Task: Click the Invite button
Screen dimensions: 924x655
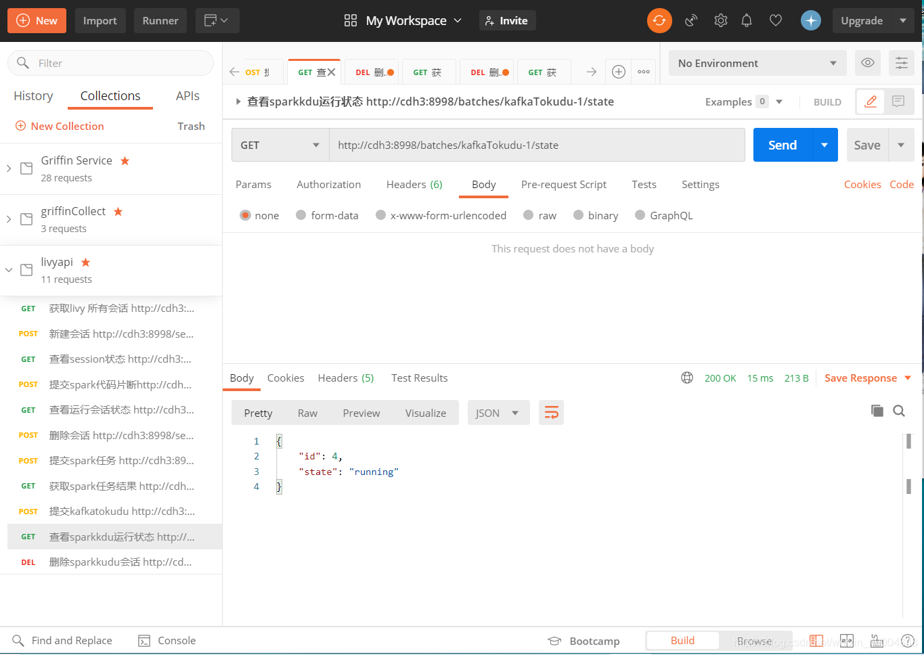Action: pyautogui.click(x=507, y=21)
